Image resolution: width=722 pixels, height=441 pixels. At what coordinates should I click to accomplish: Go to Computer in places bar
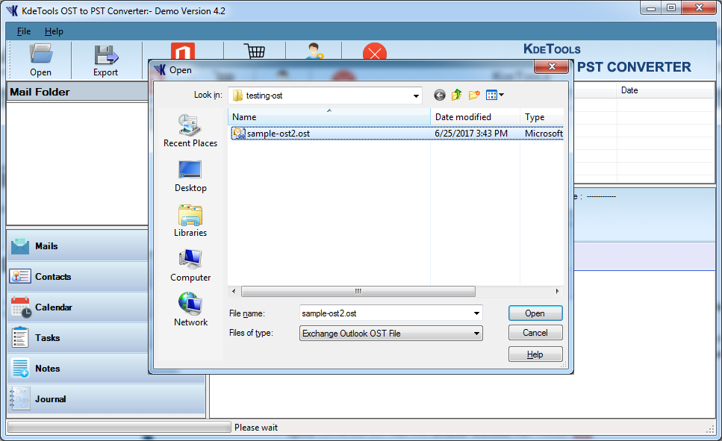[x=190, y=266]
